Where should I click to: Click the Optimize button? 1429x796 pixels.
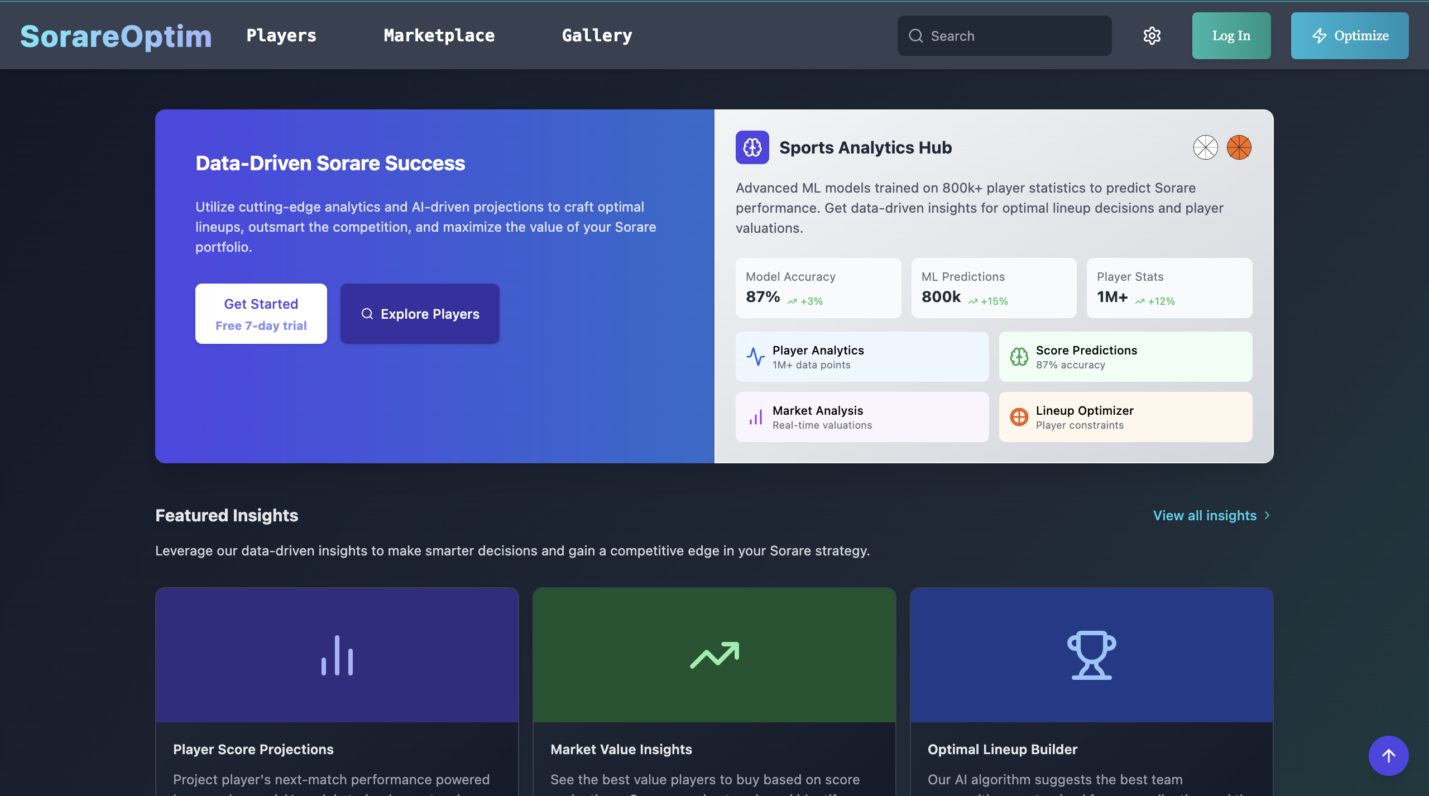(x=1349, y=36)
